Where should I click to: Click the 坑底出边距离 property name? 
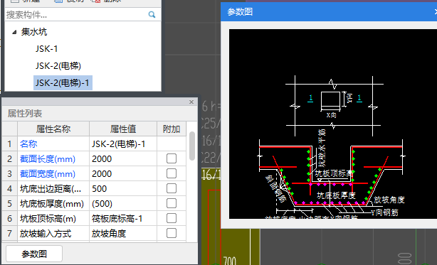coord(51,189)
